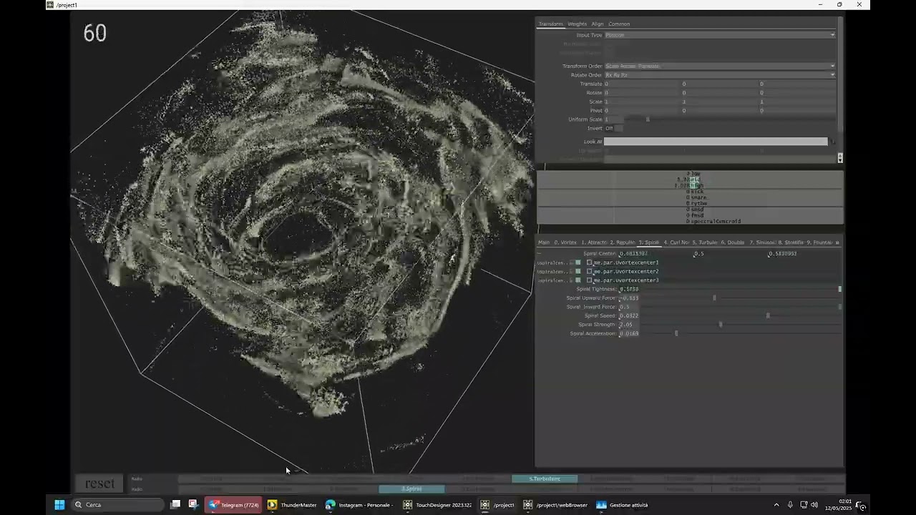Open ThunderMaster from the taskbar
Viewport: 916px width, 515px height.
point(292,505)
